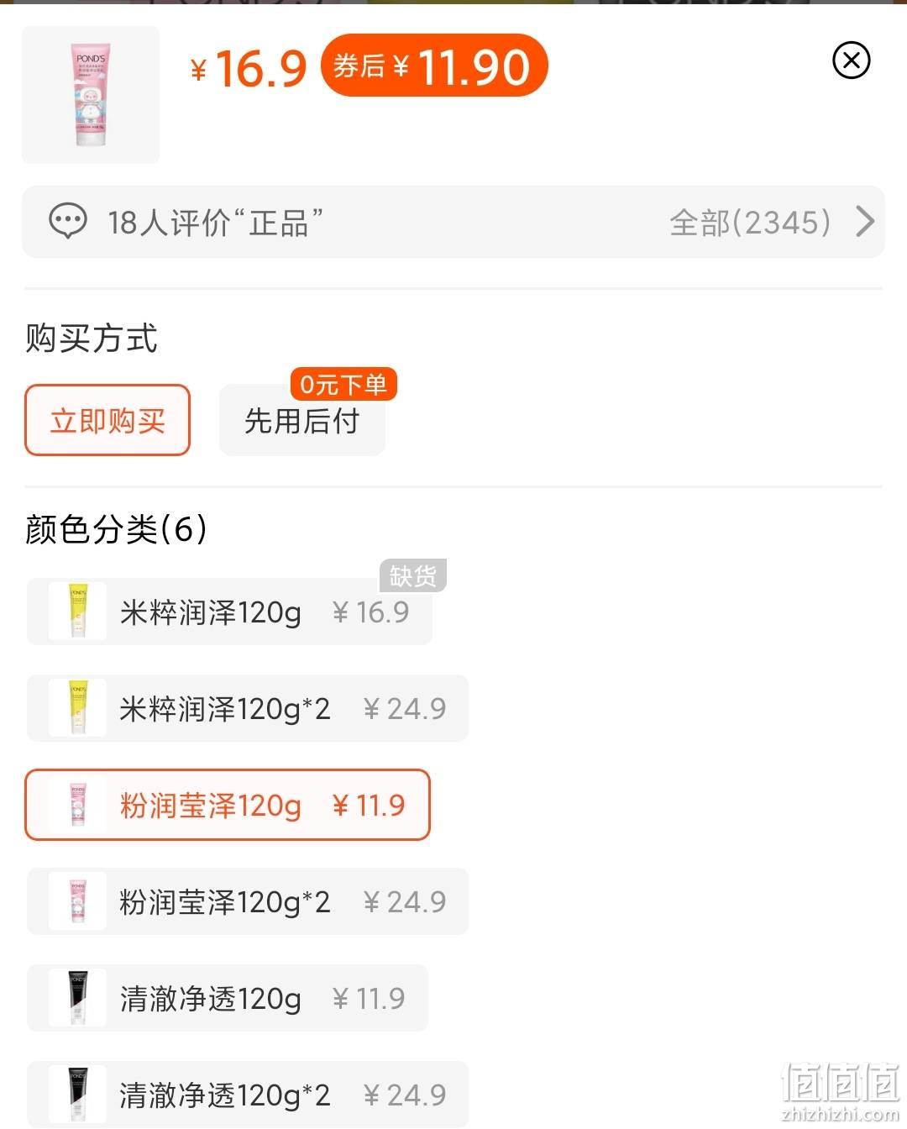Open the 全部(2345) reviews link
907x1129 pixels.
pyautogui.click(x=750, y=223)
